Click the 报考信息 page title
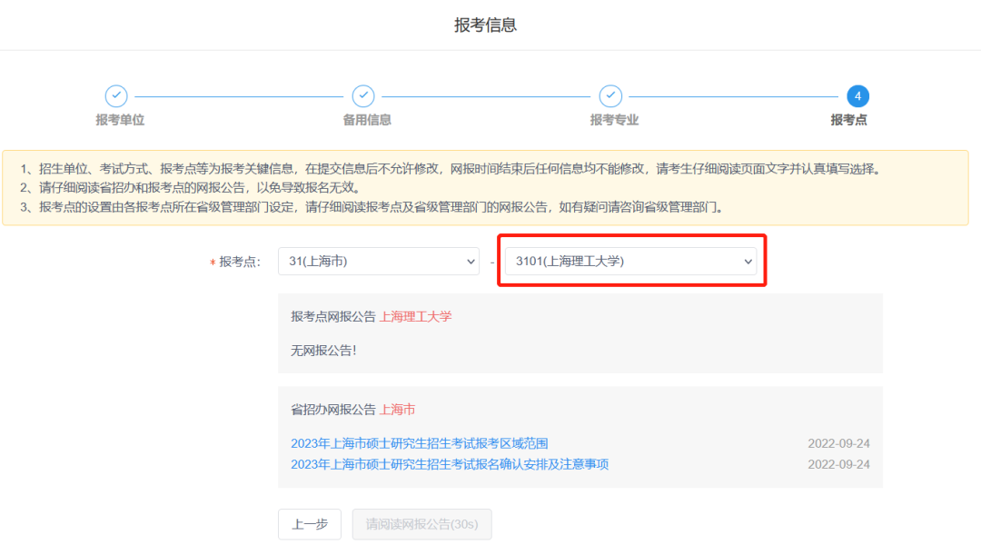 tap(485, 25)
